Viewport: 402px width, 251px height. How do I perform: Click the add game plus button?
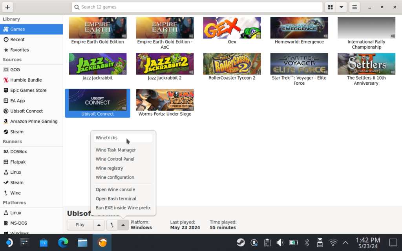(7, 7)
